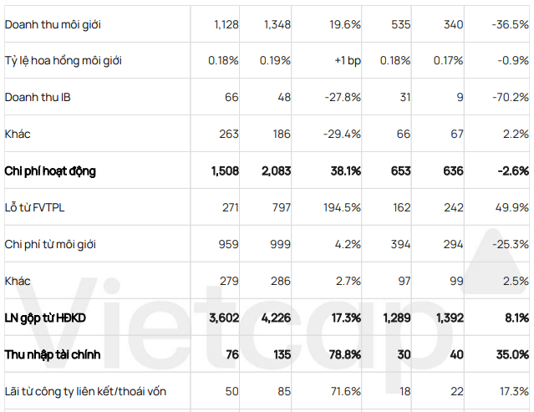The width and height of the screenshot is (534, 412).
Task: Select the 4,226 gross profit value
Action: click(x=277, y=318)
